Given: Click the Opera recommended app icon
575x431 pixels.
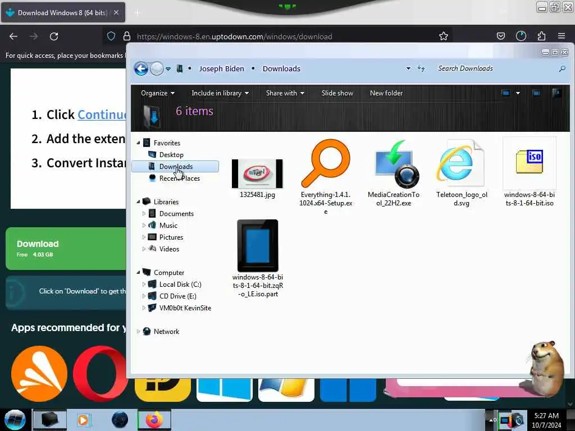Looking at the screenshot, I should [x=101, y=374].
